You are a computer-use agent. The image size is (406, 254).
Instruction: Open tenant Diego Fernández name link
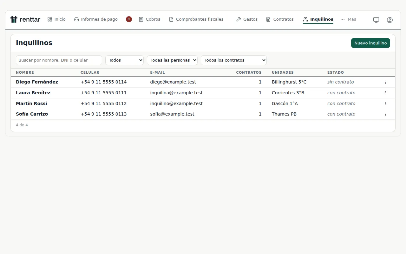(37, 82)
